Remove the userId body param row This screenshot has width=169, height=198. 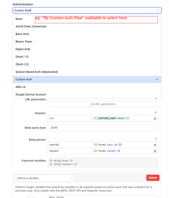(x=155, y=145)
